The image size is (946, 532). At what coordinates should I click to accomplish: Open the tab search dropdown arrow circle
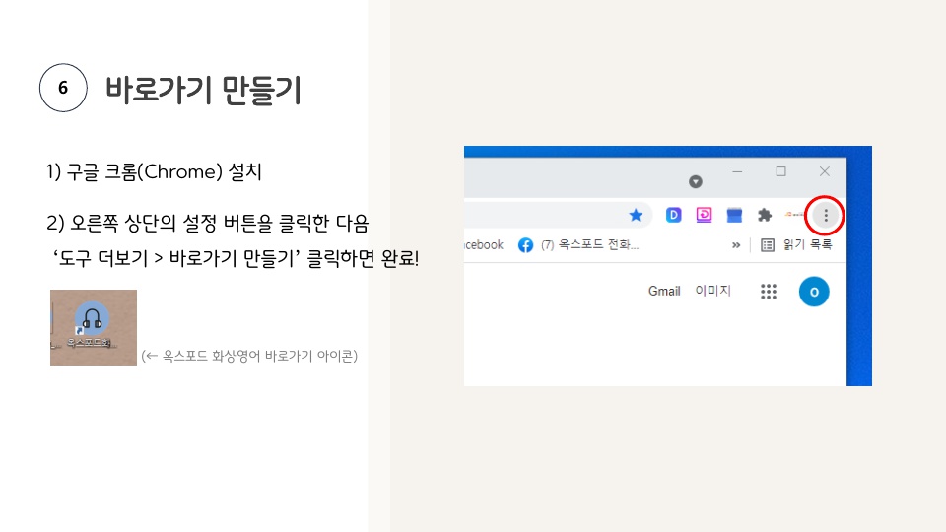696,181
